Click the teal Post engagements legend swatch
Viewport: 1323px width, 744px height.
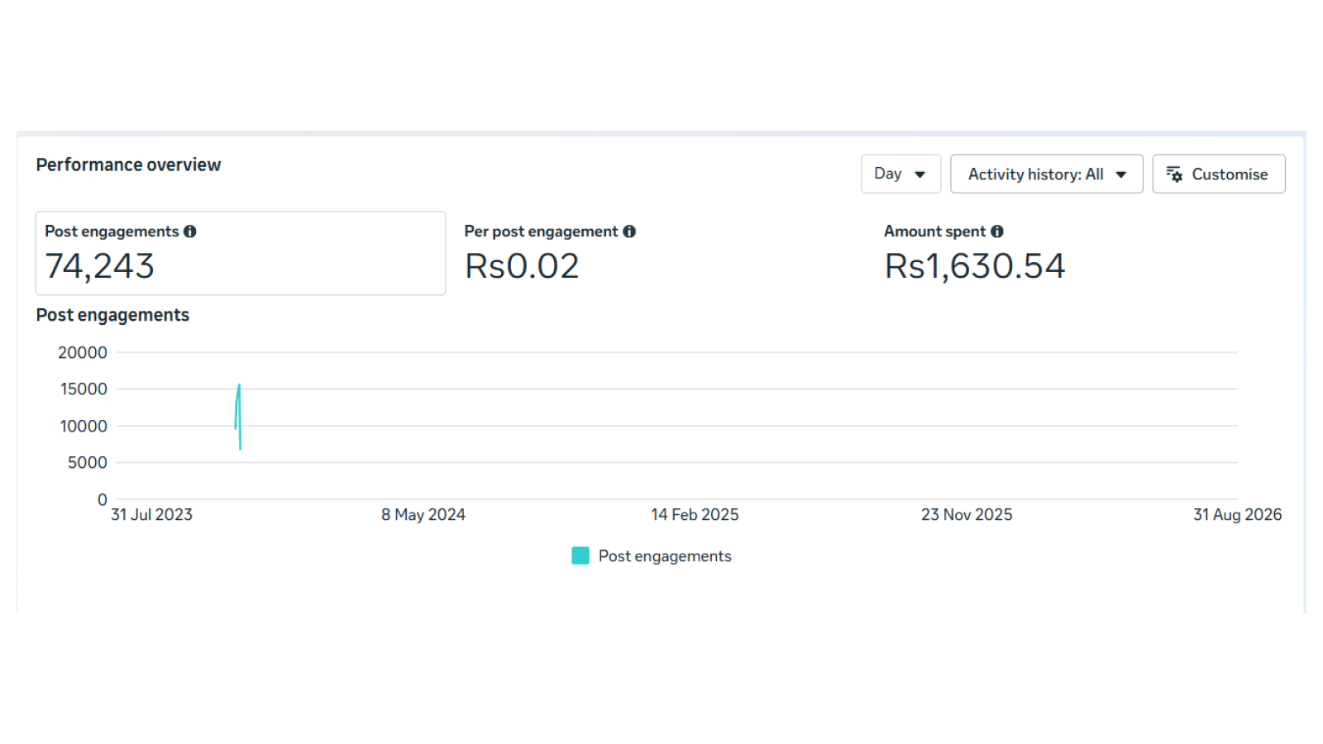point(580,556)
